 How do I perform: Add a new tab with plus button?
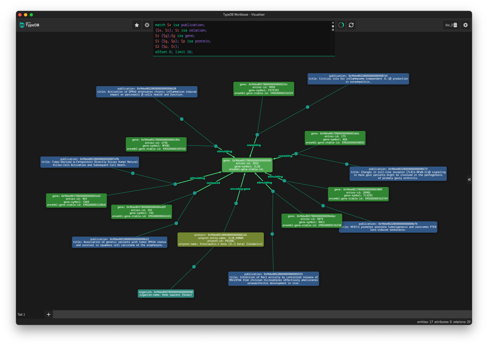tap(49, 314)
